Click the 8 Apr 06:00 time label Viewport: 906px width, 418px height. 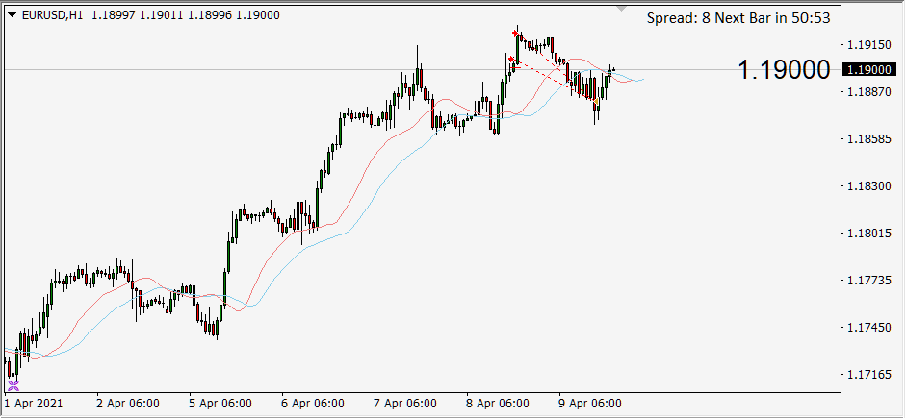click(498, 403)
